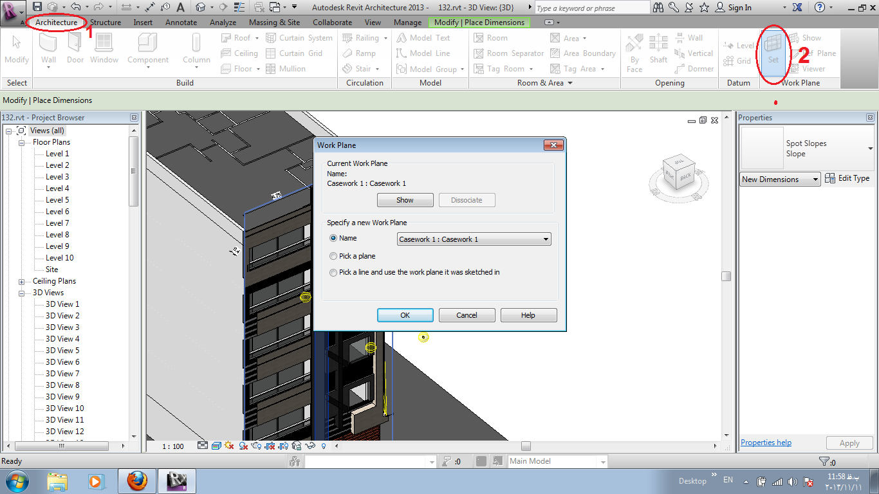Click the Save icon in quick access toolbar
Screen dimensions: 879x494
click(x=38, y=7)
